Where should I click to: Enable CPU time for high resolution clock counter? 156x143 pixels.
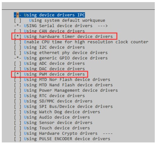point(81,42)
